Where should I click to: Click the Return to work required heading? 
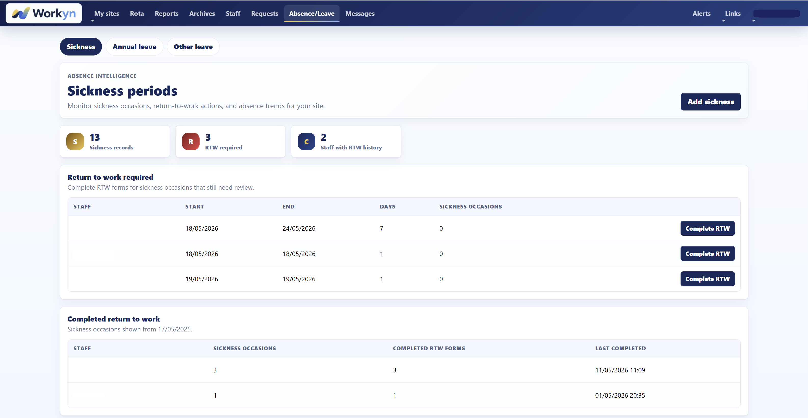click(110, 177)
